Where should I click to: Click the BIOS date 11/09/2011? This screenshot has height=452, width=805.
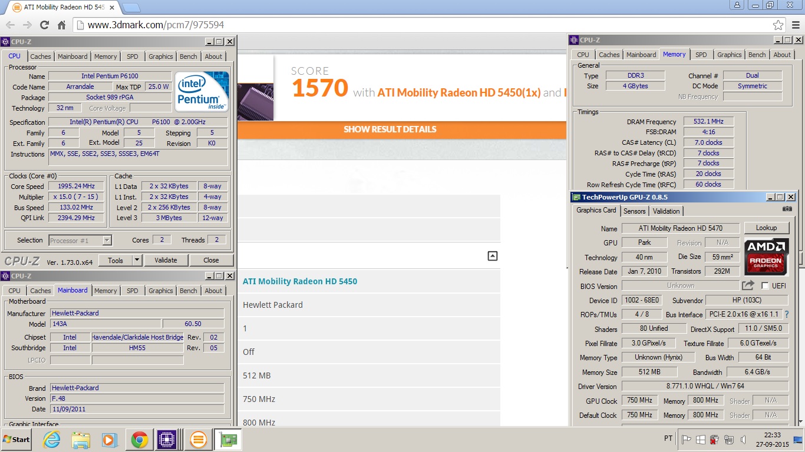[x=137, y=409]
